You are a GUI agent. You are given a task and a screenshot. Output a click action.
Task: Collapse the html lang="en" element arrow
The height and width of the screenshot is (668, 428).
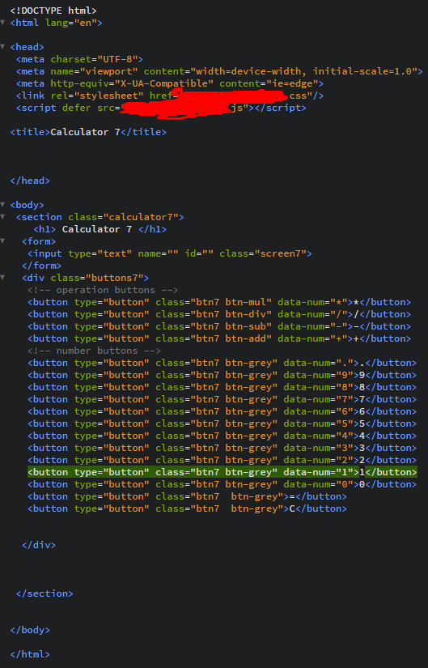(x=2, y=23)
